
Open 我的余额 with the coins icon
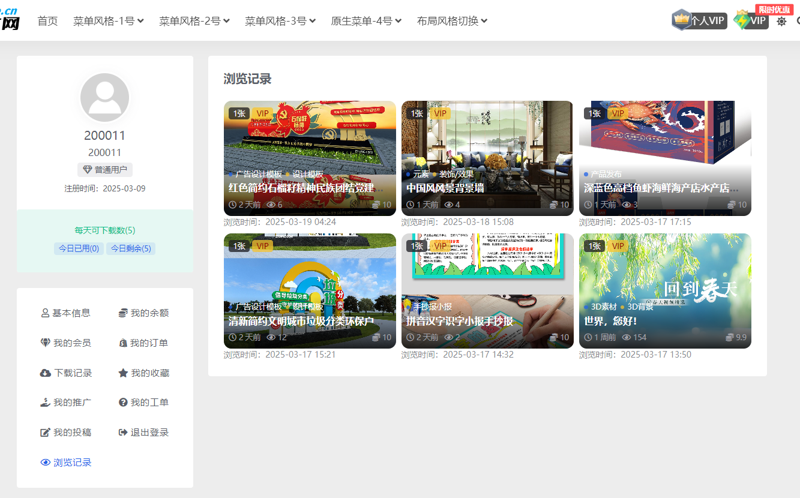(x=143, y=313)
